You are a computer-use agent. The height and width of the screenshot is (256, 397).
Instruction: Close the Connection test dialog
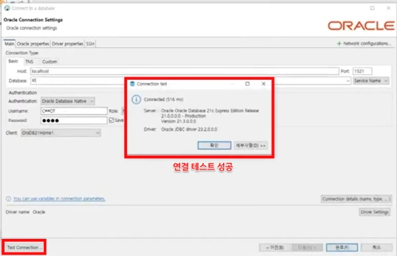point(263,84)
